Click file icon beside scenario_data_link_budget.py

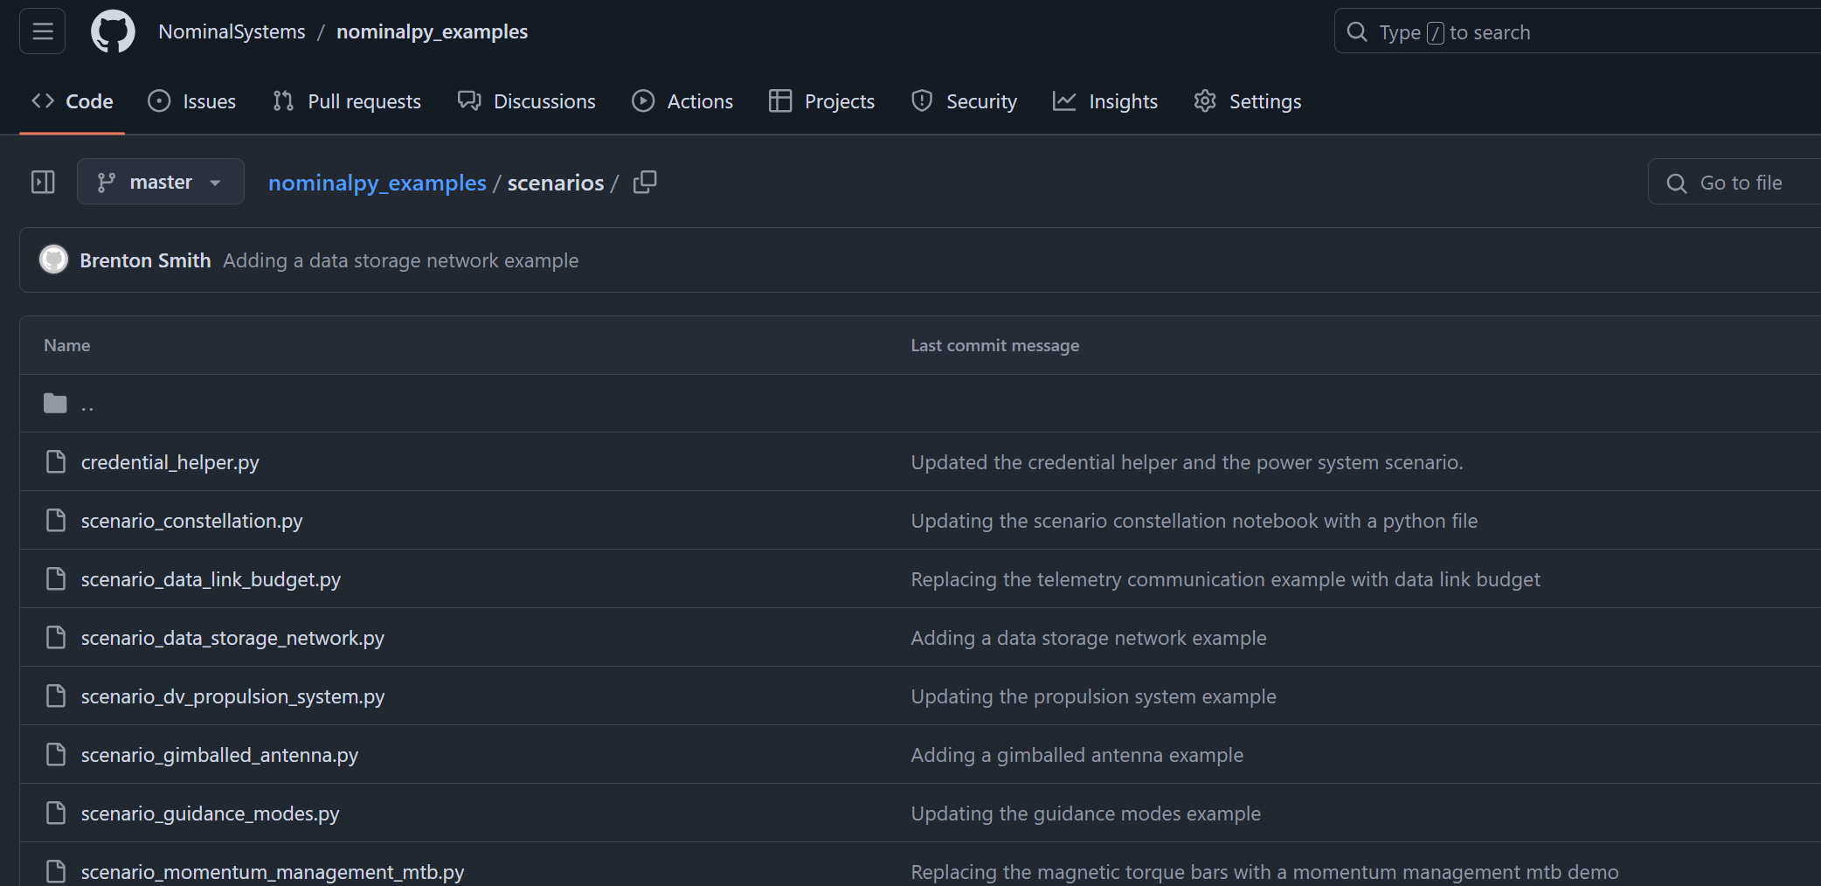pyautogui.click(x=56, y=578)
